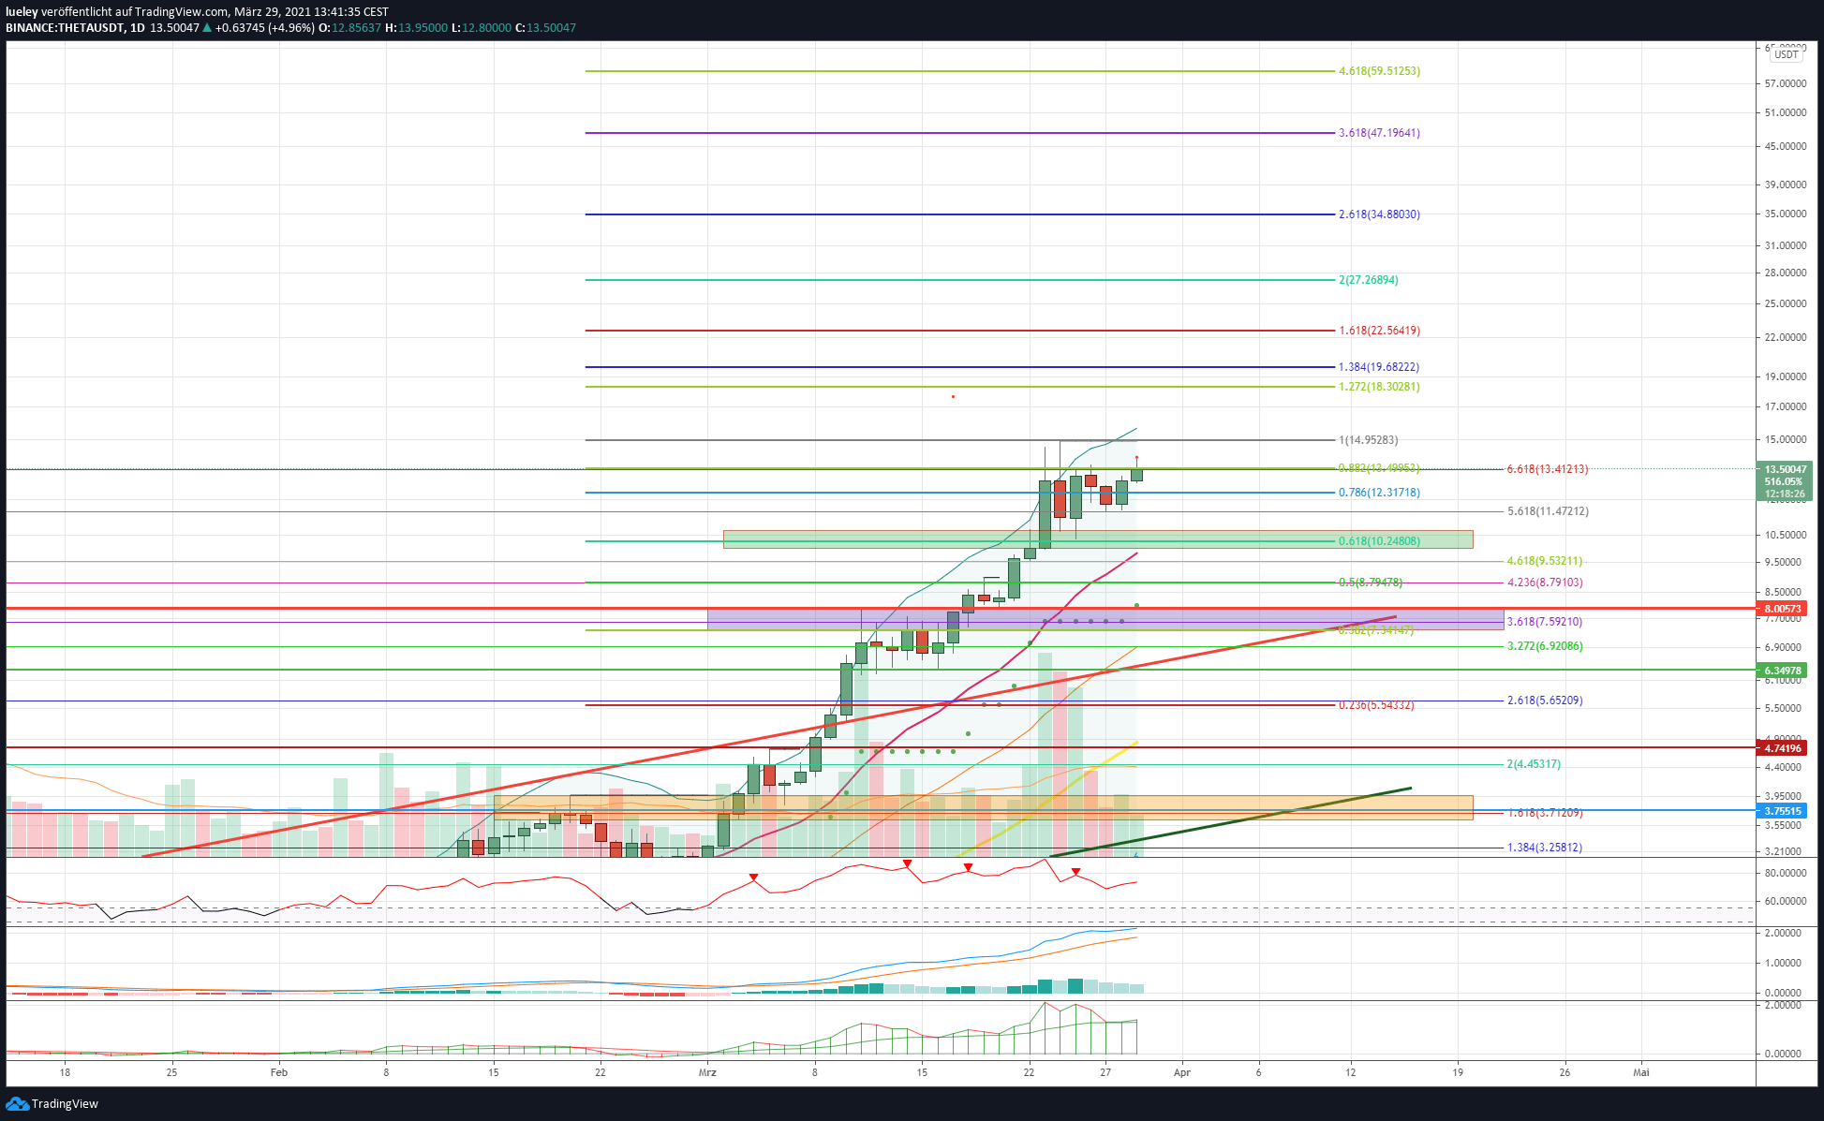
Task: Click the green 6.34978 price tag
Action: coord(1783,671)
